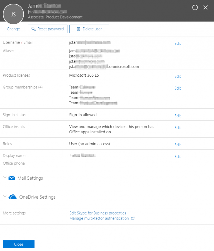This screenshot has height=251, width=214.
Task: Edit the Group memberships
Action: point(177,88)
